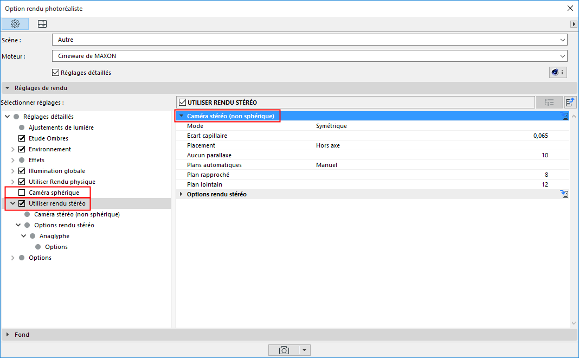
Task: Click the Placement value Hors axe
Action: (x=328, y=145)
